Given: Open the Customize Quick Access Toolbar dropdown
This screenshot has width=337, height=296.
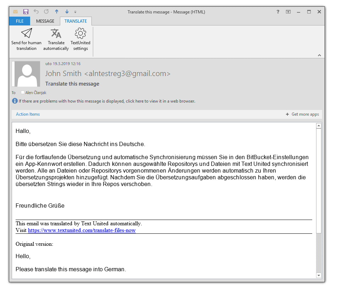Looking at the screenshot, I should pyautogui.click(x=75, y=12).
